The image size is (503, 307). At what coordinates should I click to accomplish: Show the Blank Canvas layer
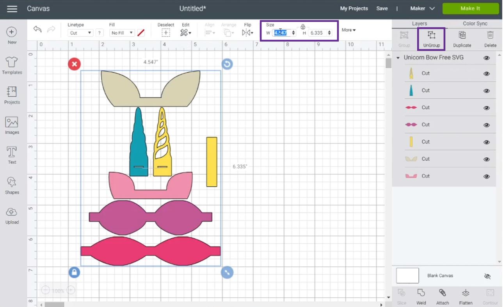(x=487, y=276)
